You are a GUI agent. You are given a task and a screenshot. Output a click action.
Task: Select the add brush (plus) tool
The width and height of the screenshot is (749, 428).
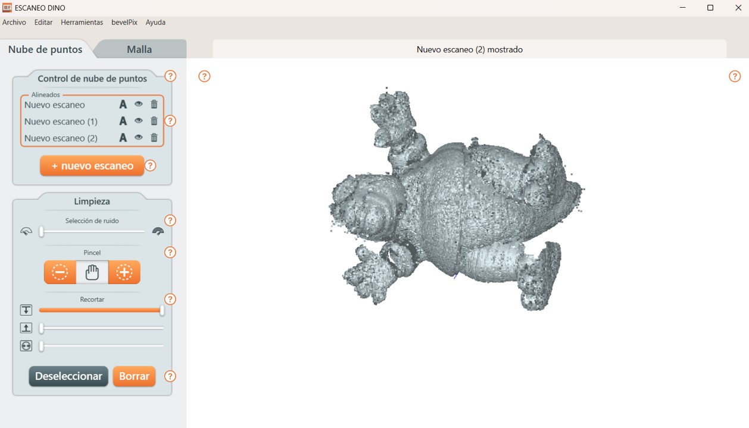coord(124,272)
